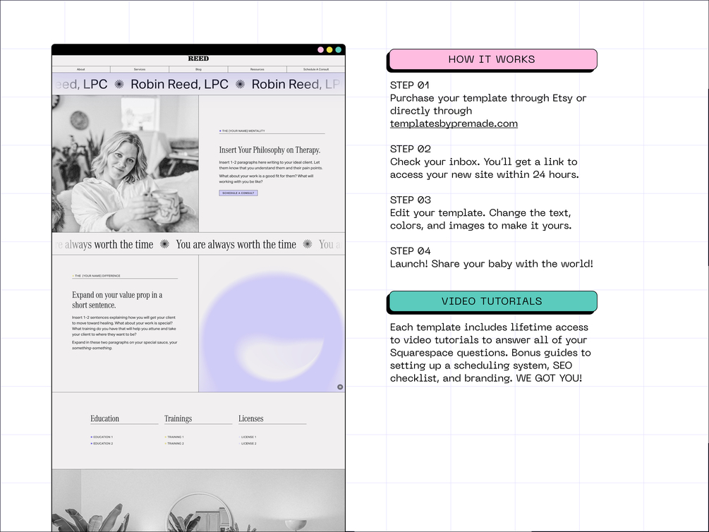709x532 pixels.
Task: Open the Services nav item
Action: pyautogui.click(x=140, y=69)
